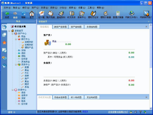Launch the 理财计算器 finance calculator
This screenshot has height=115, width=153.
(x=106, y=14)
